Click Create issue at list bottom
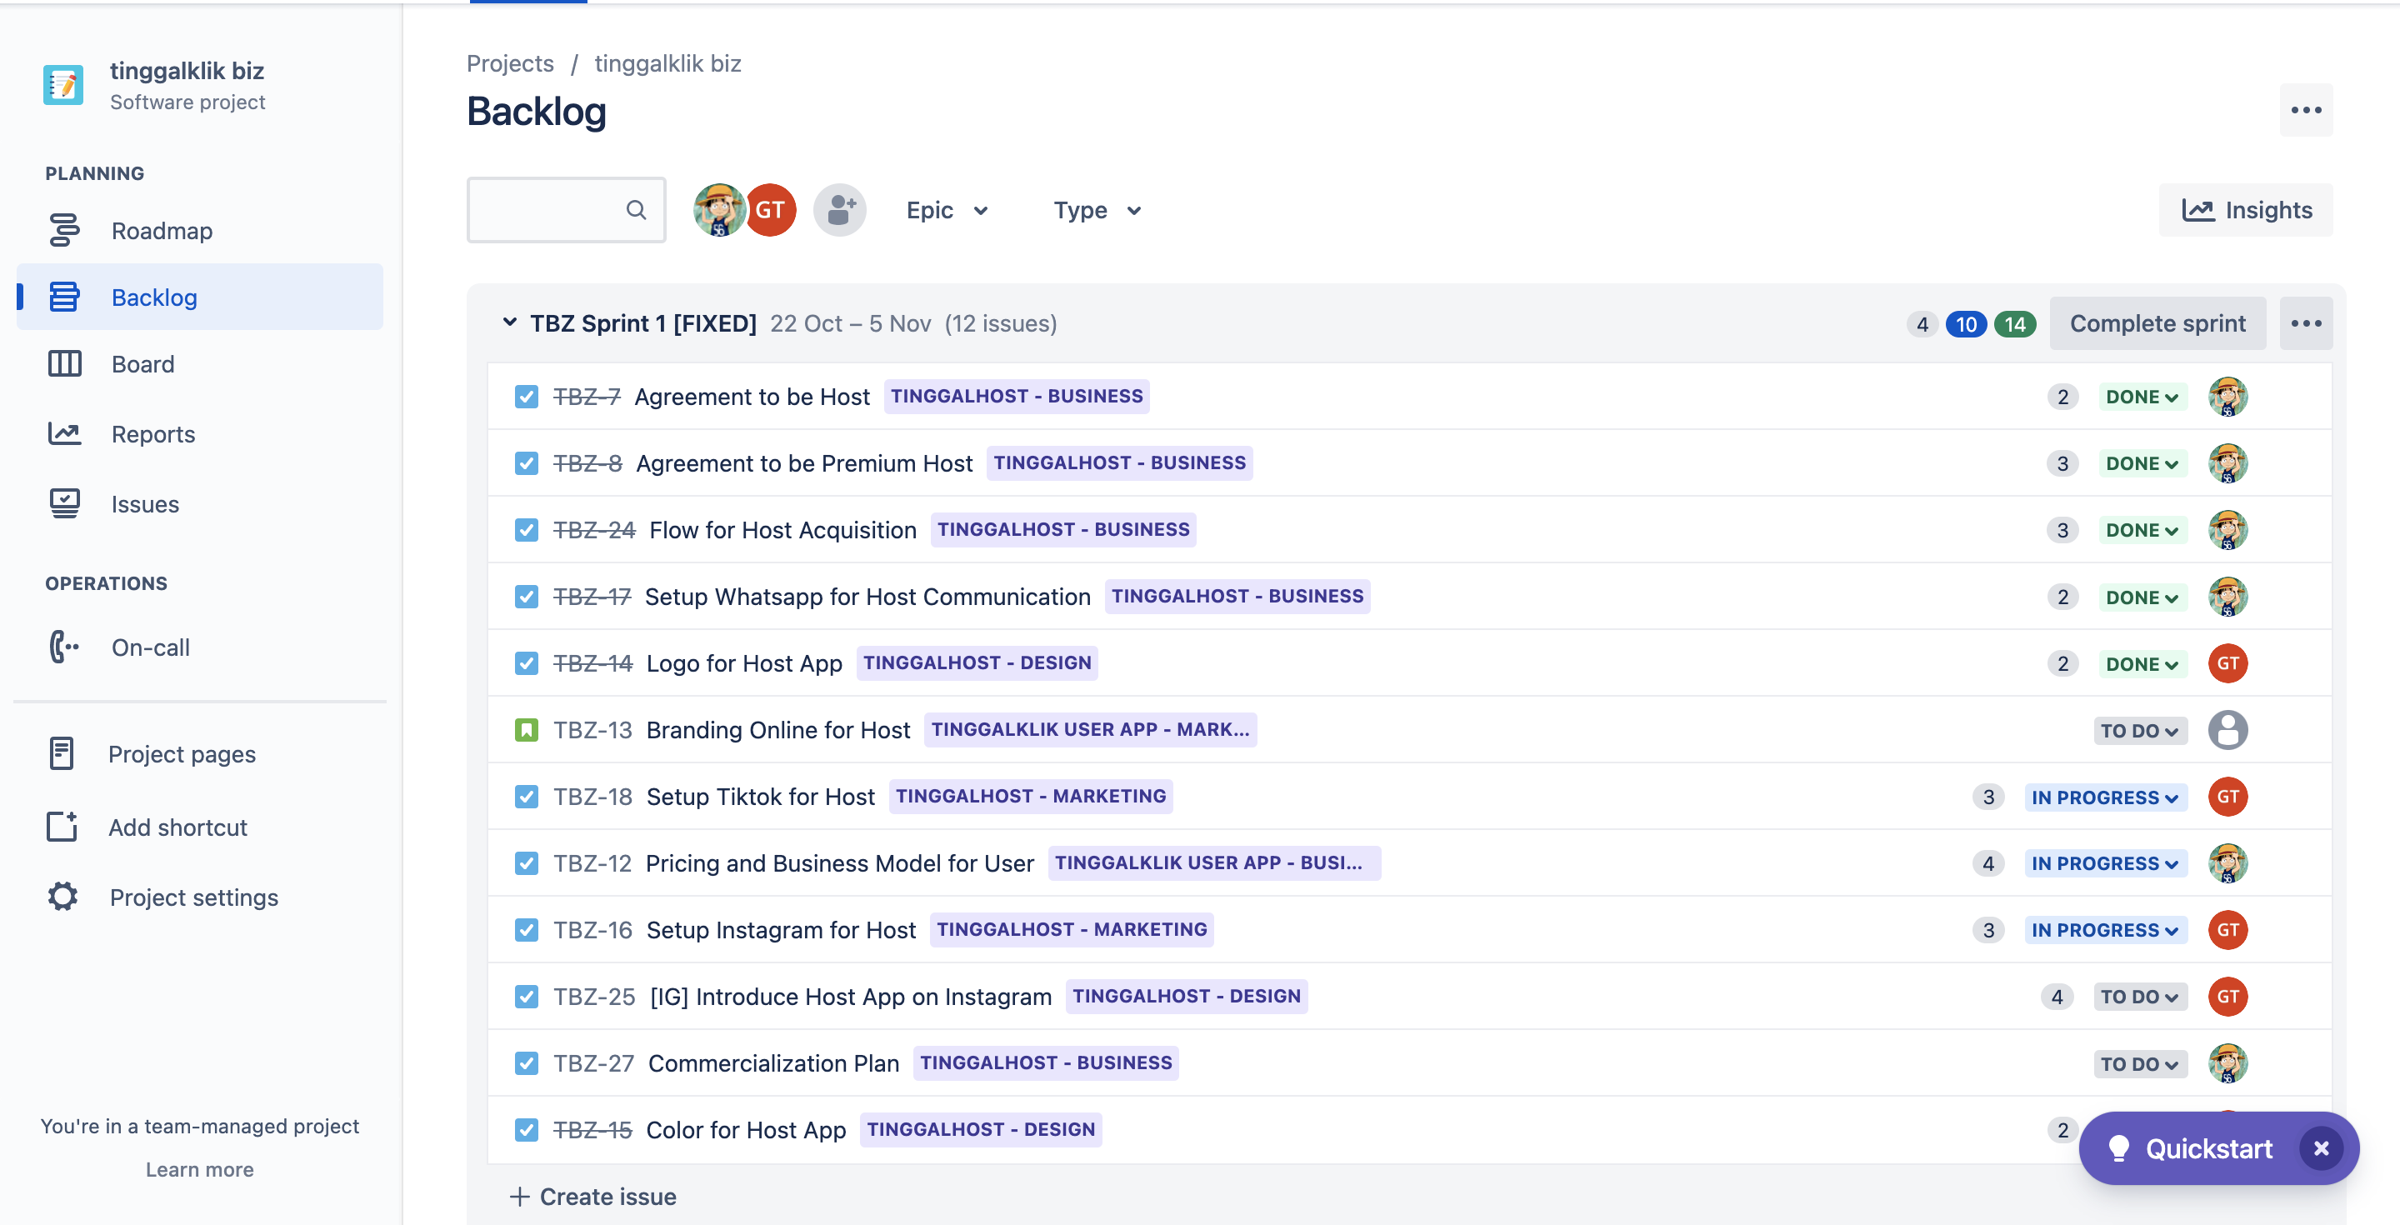Viewport: 2400px width, 1225px height. [593, 1196]
